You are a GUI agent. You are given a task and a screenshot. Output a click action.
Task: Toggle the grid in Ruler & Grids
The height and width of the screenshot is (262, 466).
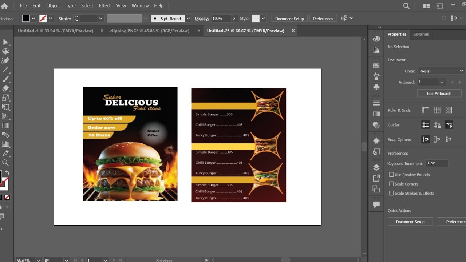tap(437, 110)
